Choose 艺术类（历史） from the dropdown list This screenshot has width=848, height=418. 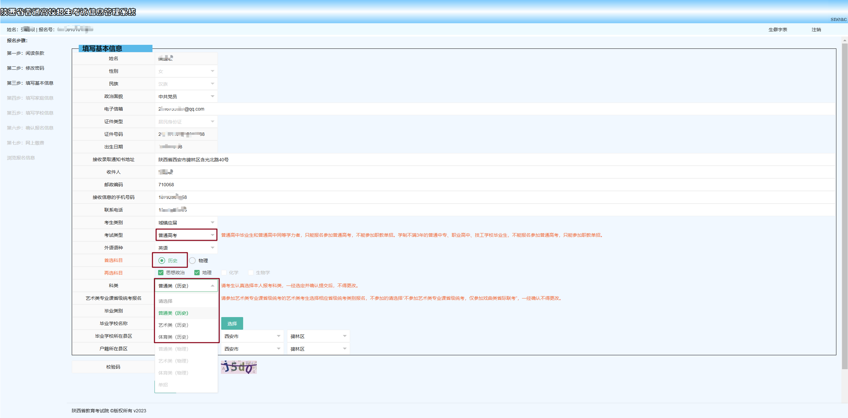(173, 325)
